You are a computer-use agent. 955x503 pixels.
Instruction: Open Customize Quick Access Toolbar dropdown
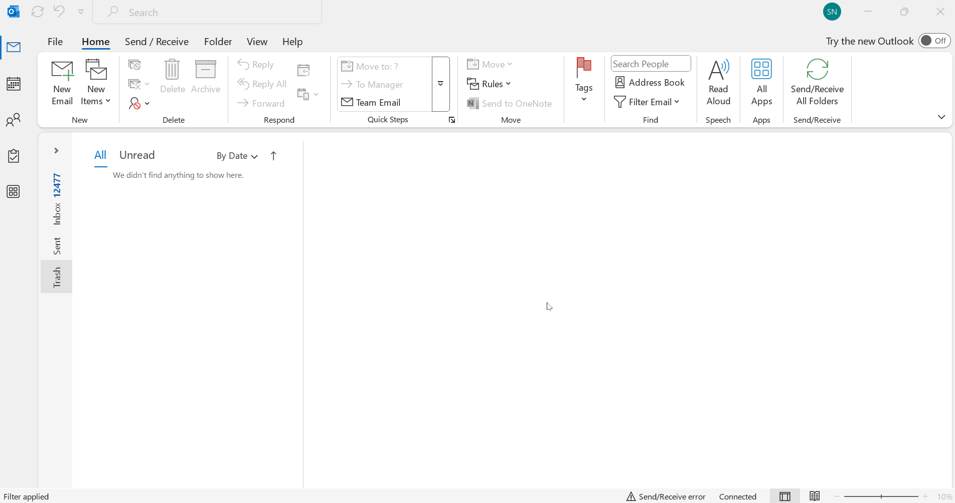(x=81, y=12)
